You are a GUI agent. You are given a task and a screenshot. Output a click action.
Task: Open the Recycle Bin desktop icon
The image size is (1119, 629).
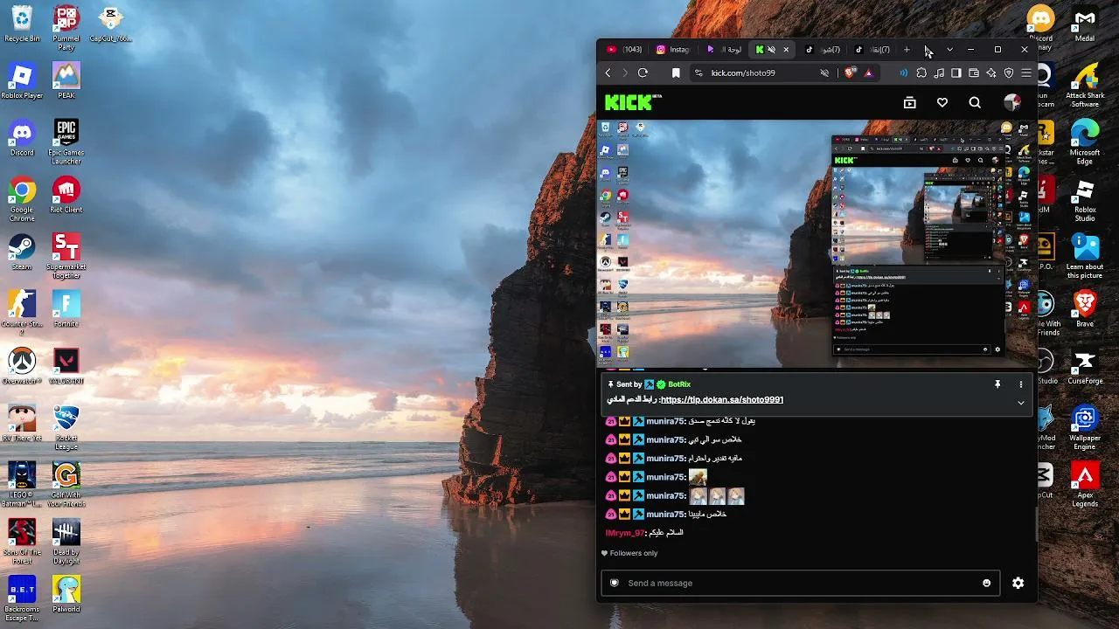22,24
